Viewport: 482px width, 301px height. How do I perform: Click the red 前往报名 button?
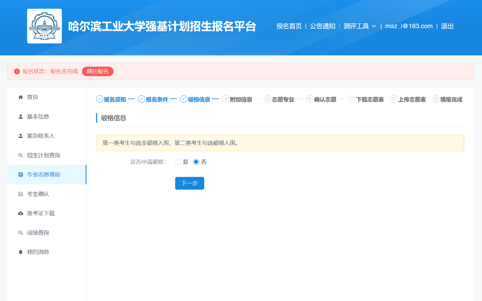click(98, 71)
